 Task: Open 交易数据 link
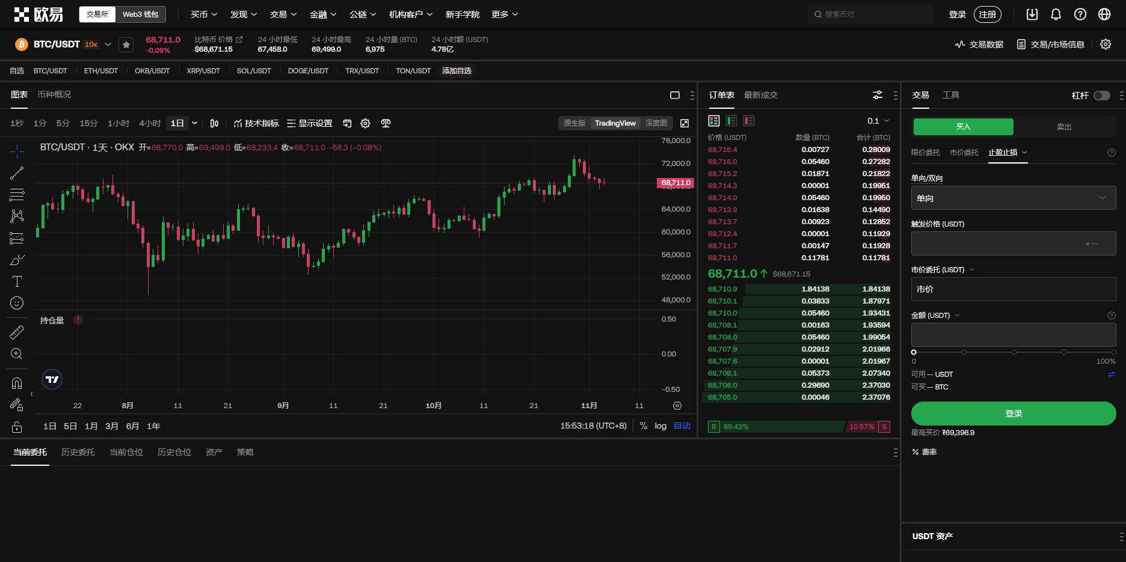pos(979,44)
